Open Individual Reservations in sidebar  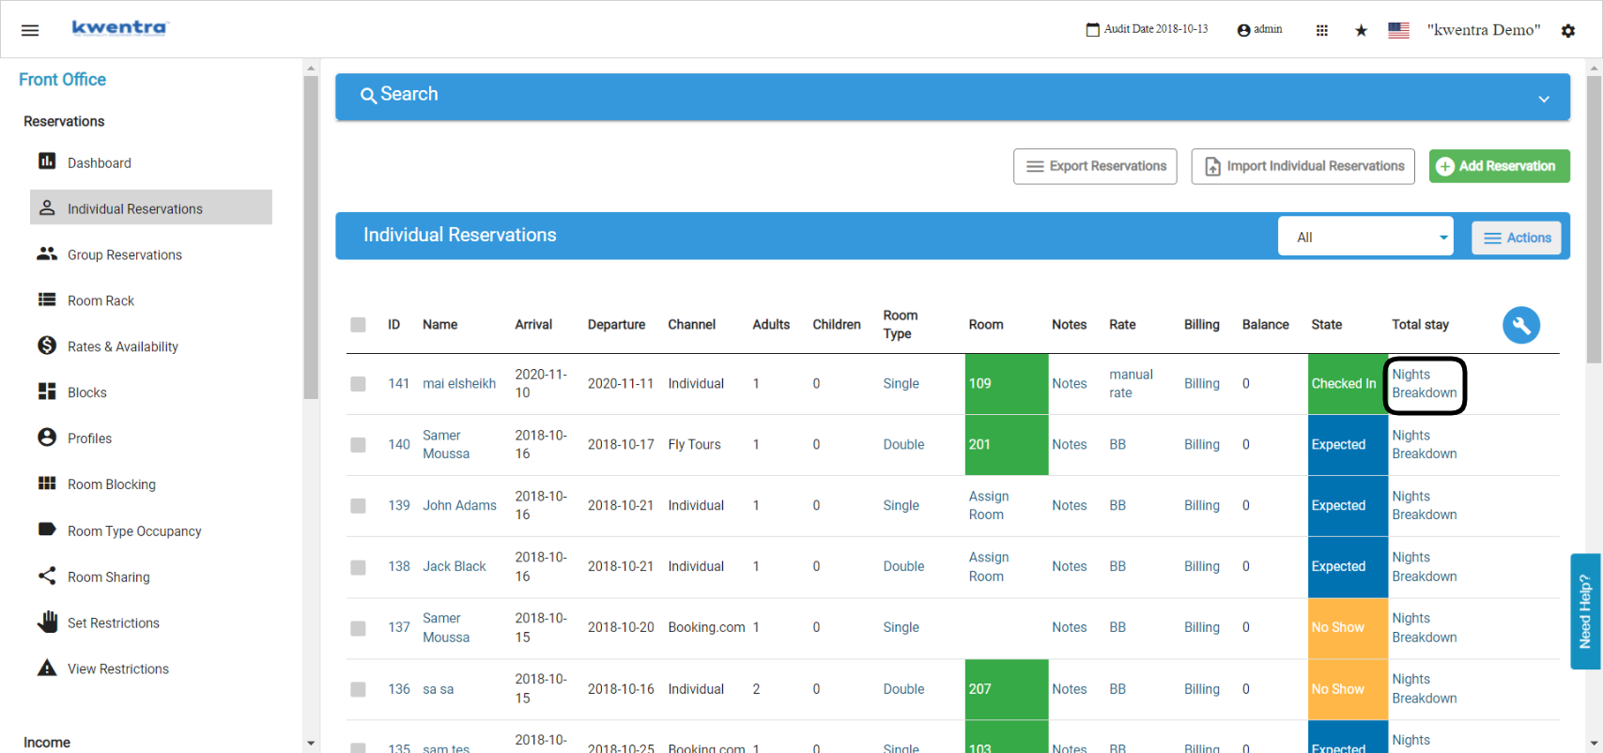[x=151, y=207]
